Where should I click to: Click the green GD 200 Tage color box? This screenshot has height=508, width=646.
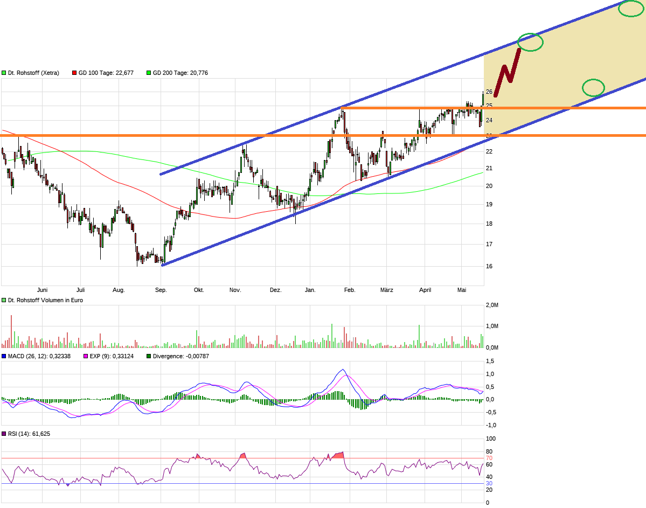pos(149,73)
